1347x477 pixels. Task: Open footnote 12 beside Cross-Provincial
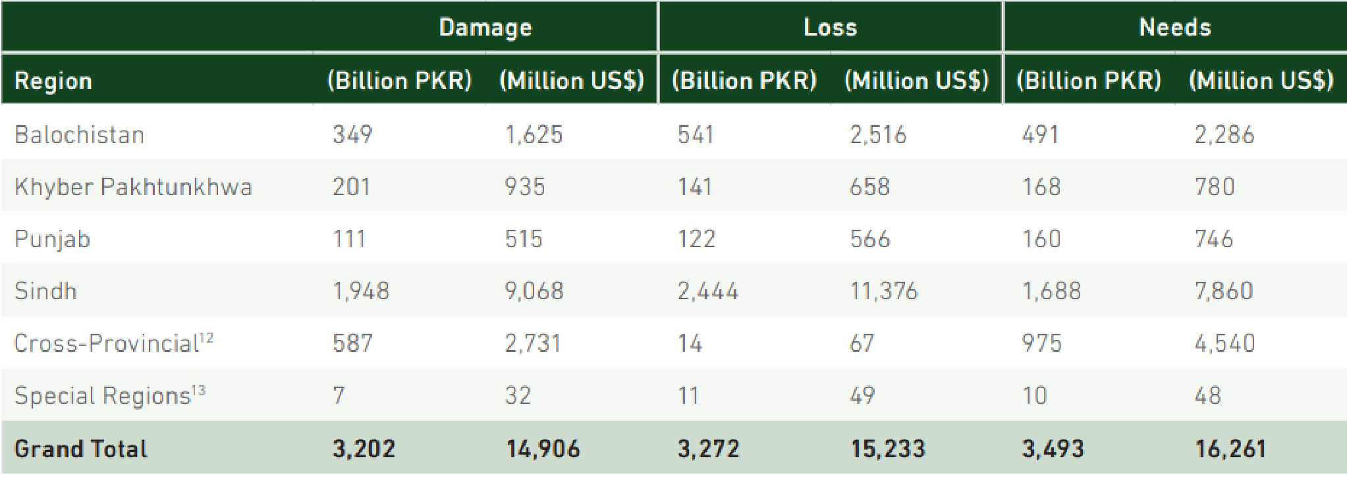pos(206,337)
